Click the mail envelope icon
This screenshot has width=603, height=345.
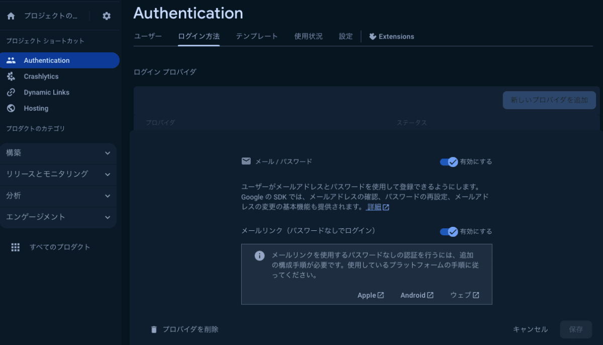click(x=246, y=161)
